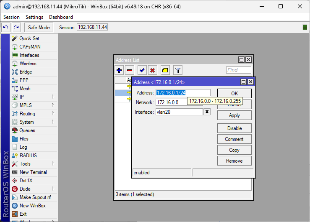The height and width of the screenshot is (222, 310).
Task: Open New Terminal from the sidebar
Action: click(x=33, y=172)
